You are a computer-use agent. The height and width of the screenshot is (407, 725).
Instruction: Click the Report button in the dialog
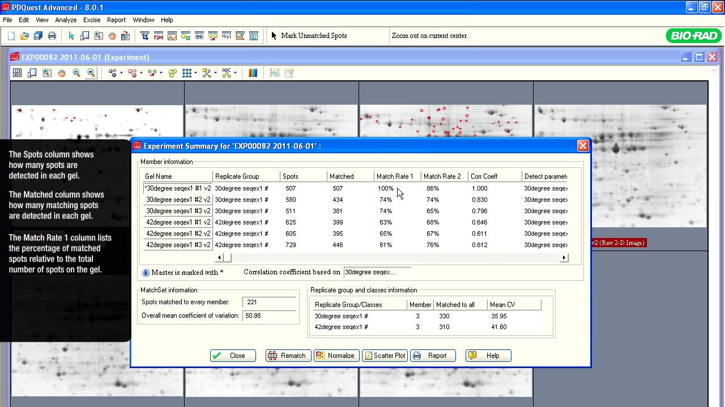tap(433, 356)
